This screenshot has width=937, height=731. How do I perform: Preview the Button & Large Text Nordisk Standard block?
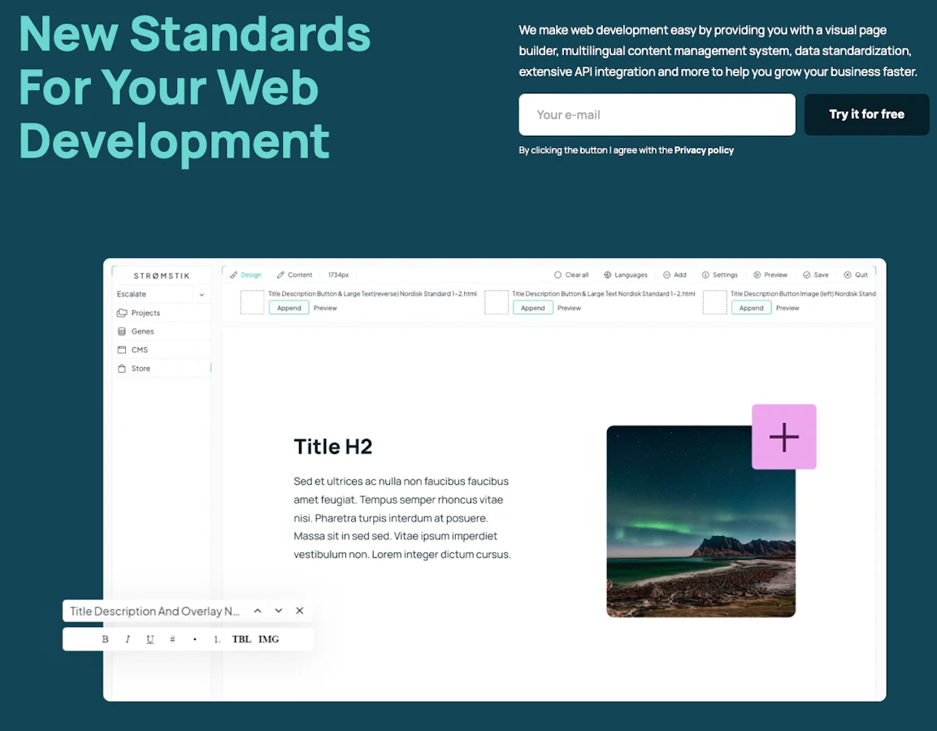pyautogui.click(x=569, y=308)
